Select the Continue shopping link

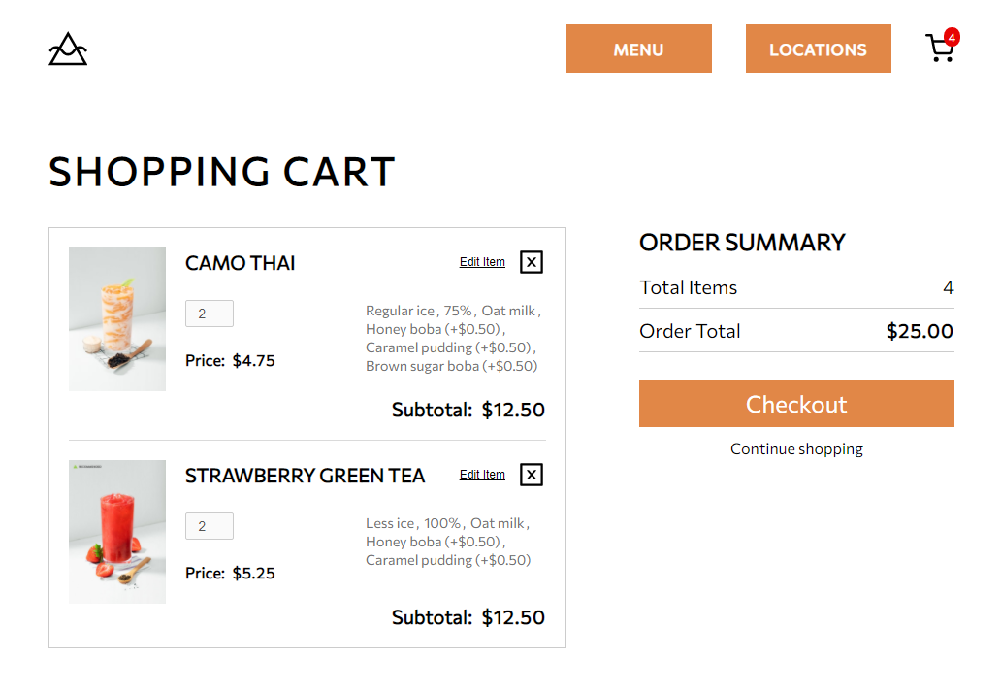coord(795,448)
